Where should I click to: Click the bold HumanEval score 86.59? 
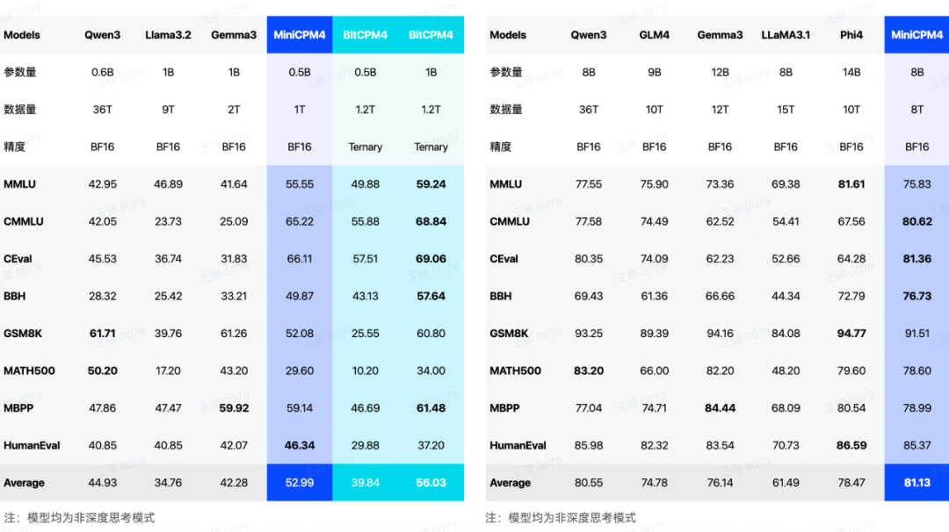tap(851, 446)
